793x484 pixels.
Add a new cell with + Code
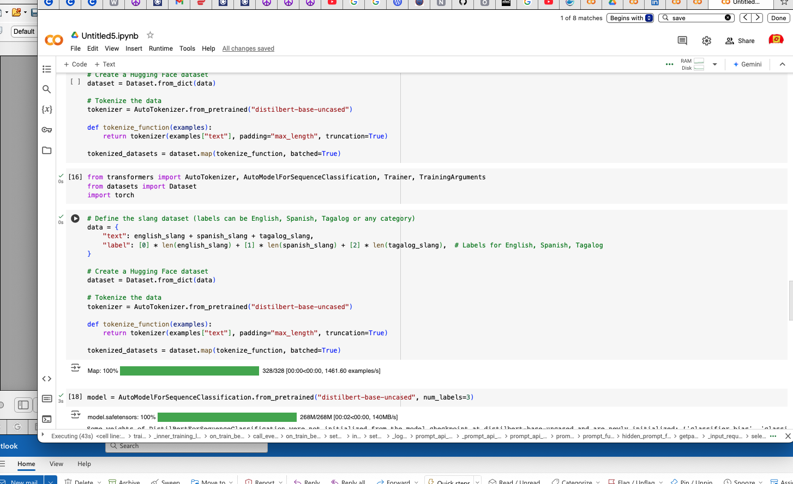tap(75, 64)
